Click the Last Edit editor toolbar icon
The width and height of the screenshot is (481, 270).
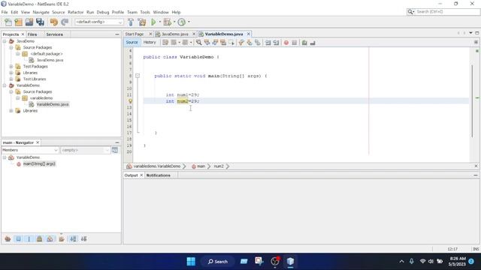coord(165,43)
